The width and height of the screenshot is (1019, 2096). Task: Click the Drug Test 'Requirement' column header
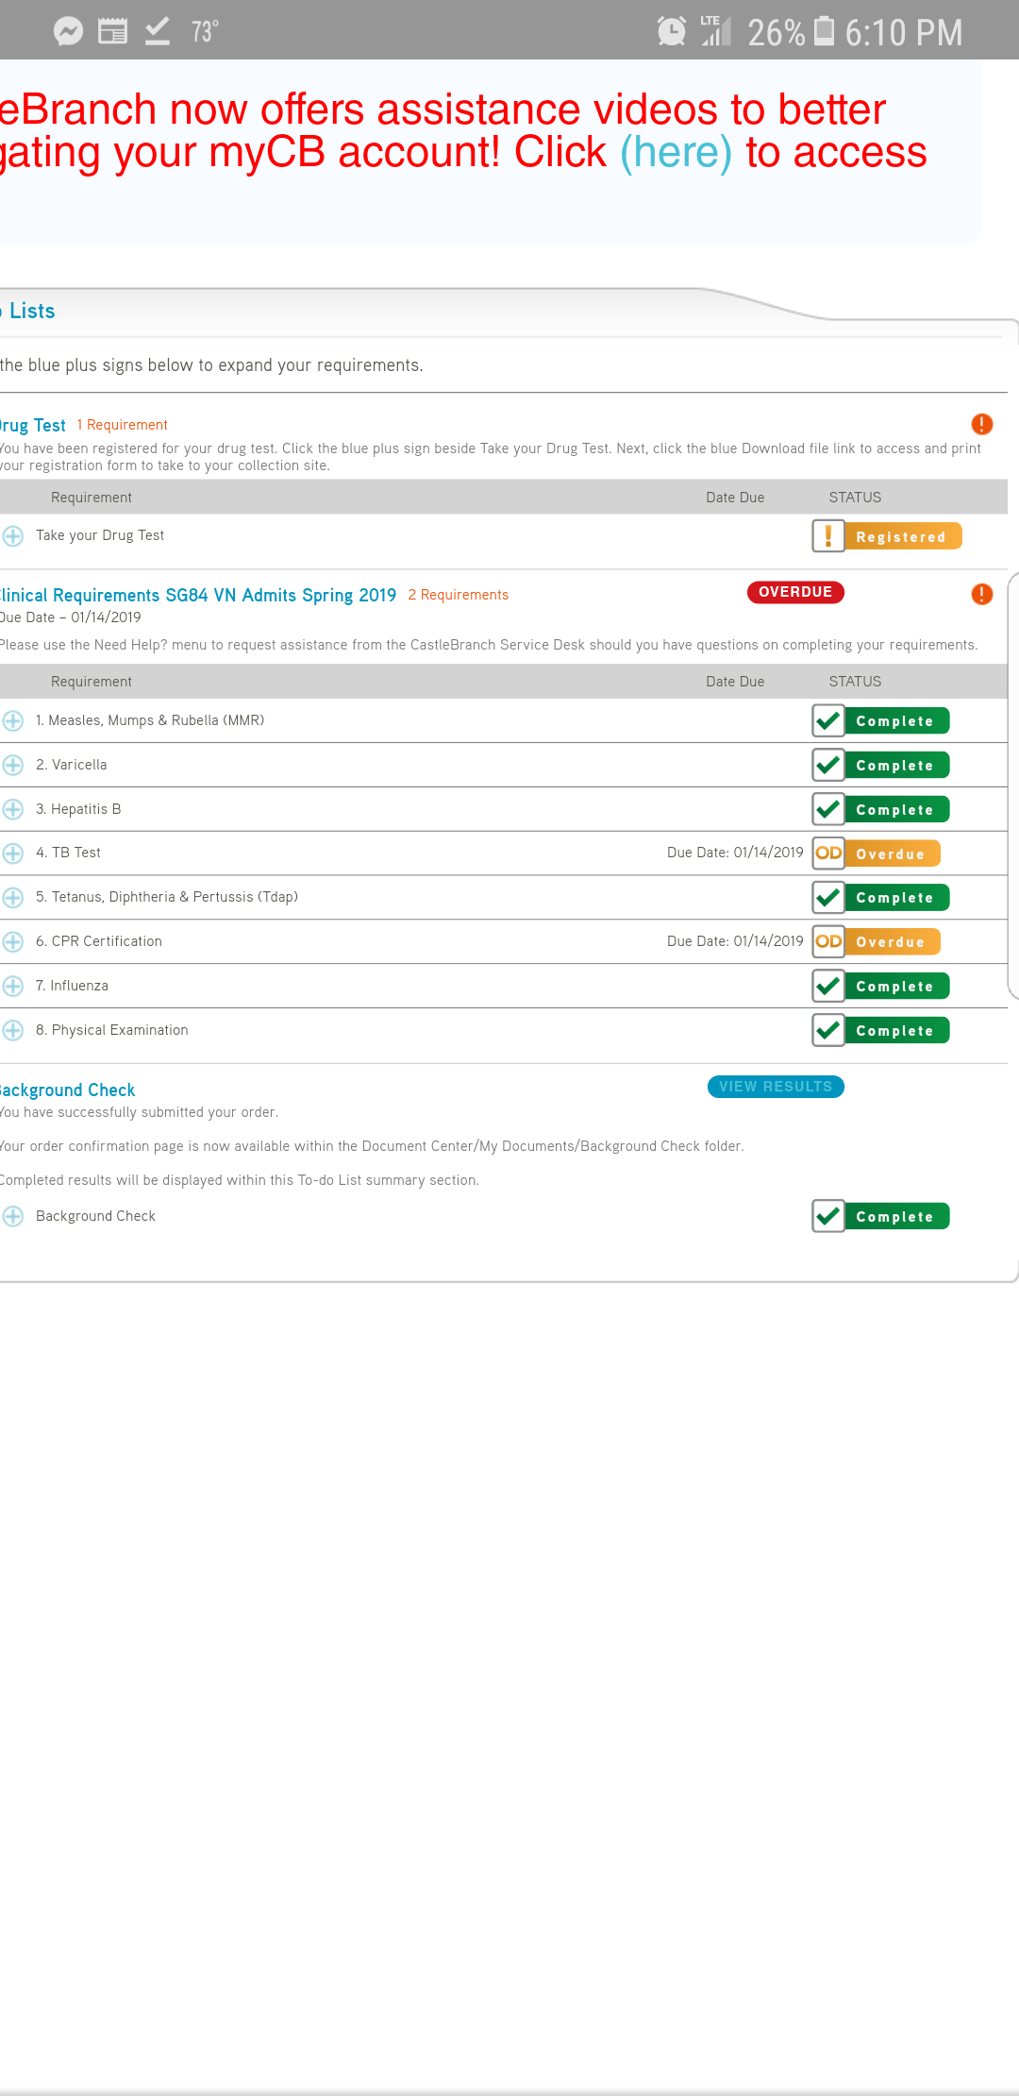[92, 498]
